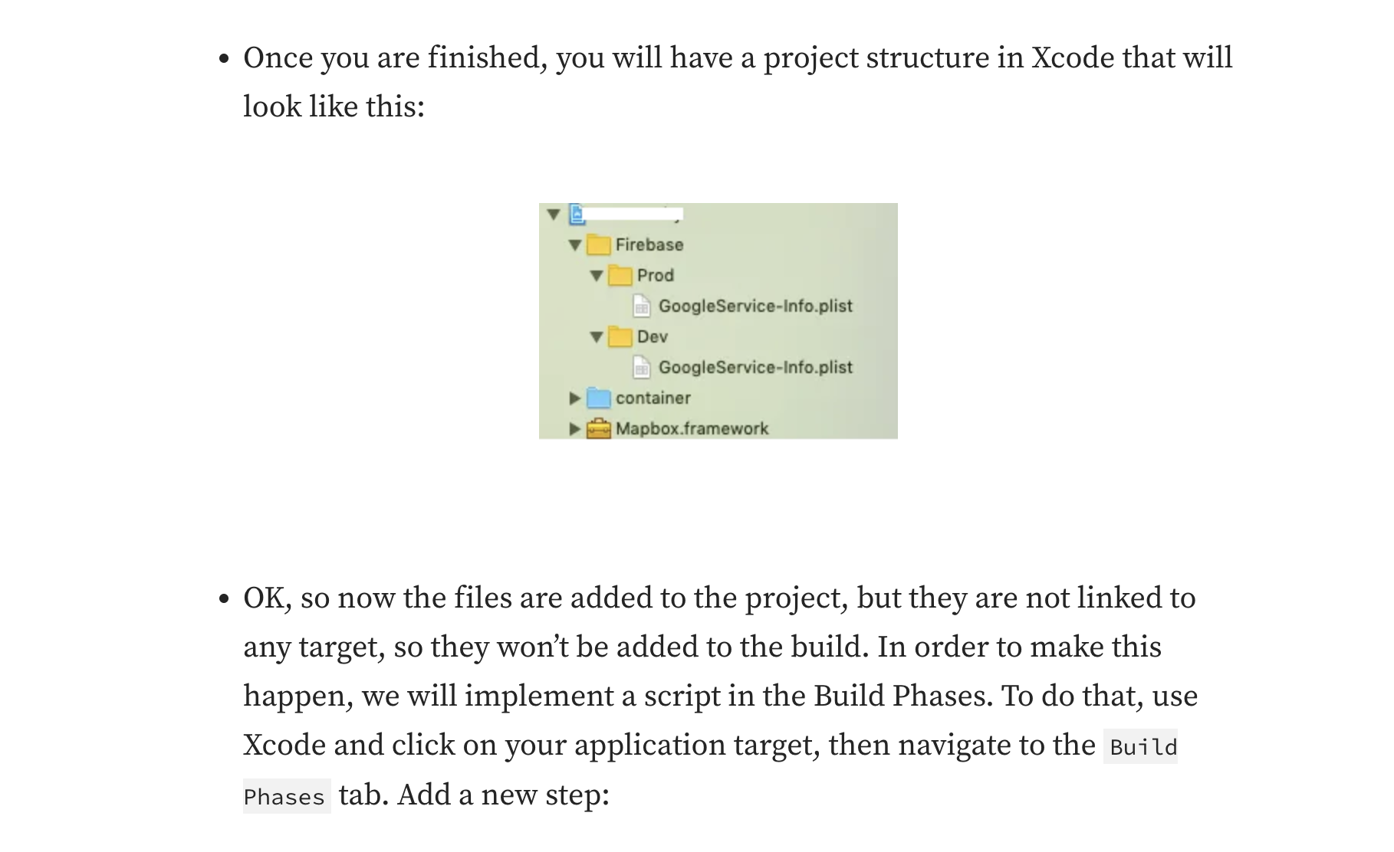Click the yellow Prod folder icon
Image resolution: width=1394 pixels, height=852 pixels.
pos(620,276)
